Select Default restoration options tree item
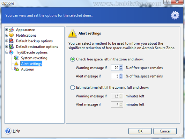The height and width of the screenshot is (139, 185). coord(37,47)
